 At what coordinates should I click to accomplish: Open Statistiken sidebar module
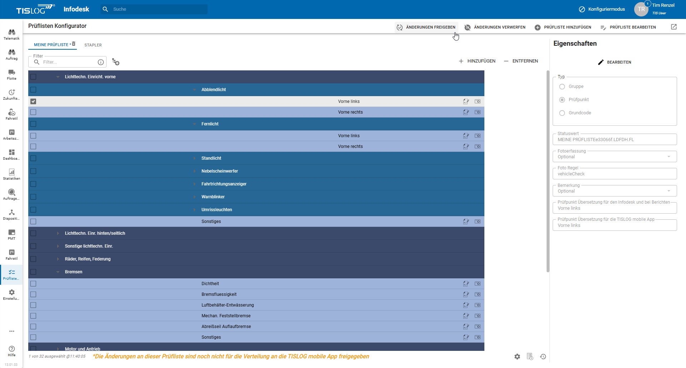point(11,175)
